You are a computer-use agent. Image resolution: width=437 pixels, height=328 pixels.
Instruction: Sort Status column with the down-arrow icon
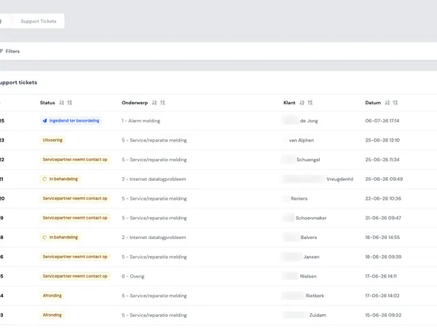[x=62, y=103]
